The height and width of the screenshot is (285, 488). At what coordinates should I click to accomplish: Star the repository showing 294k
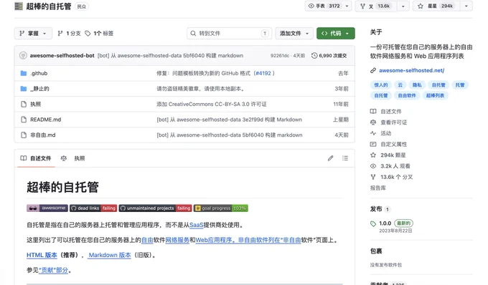(436, 6)
